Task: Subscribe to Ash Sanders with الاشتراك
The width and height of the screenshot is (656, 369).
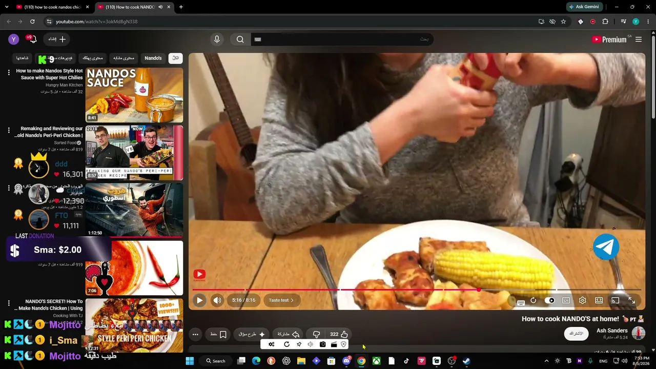Action: pyautogui.click(x=577, y=334)
